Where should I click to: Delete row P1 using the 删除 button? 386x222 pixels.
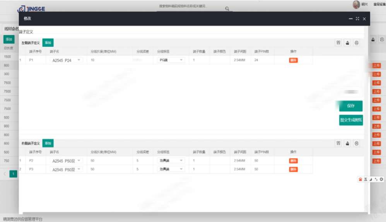293,60
